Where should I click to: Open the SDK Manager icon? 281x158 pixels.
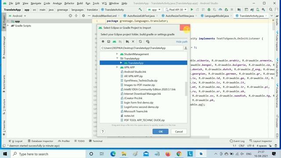[x=263, y=10]
